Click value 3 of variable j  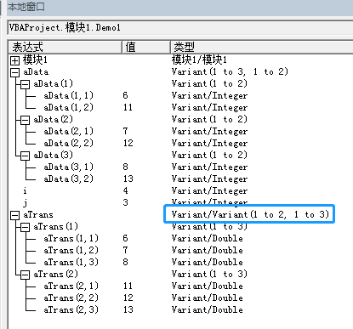pyautogui.click(x=125, y=202)
